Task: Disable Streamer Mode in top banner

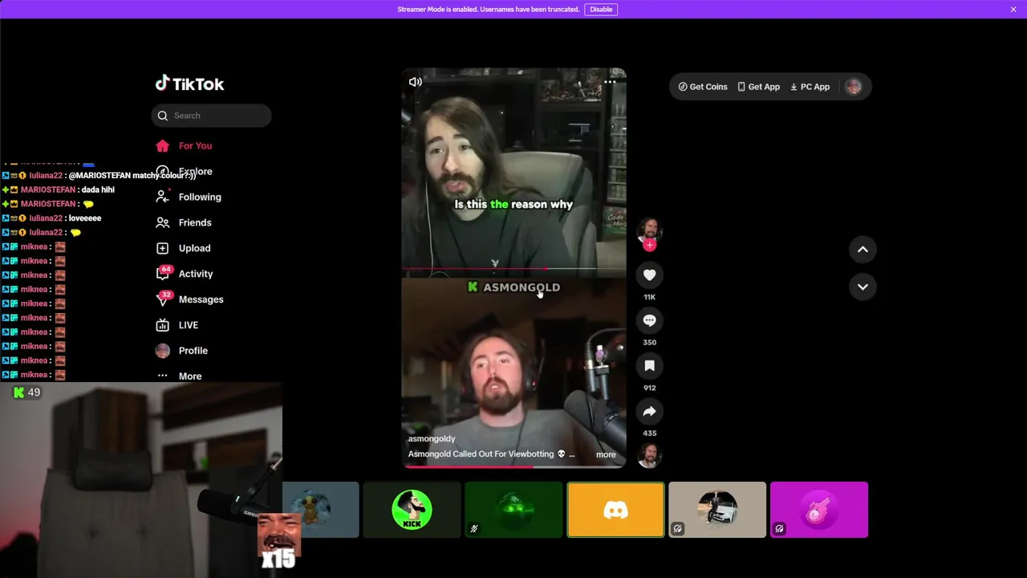Action: pyautogui.click(x=601, y=10)
